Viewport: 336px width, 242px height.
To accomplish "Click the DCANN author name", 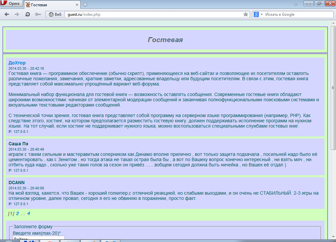I will click(16, 182).
